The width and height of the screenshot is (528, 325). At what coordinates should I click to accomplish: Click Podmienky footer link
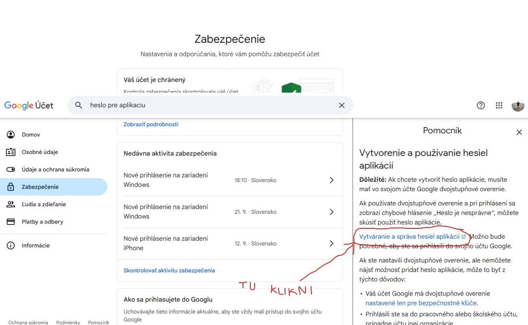[68, 322]
